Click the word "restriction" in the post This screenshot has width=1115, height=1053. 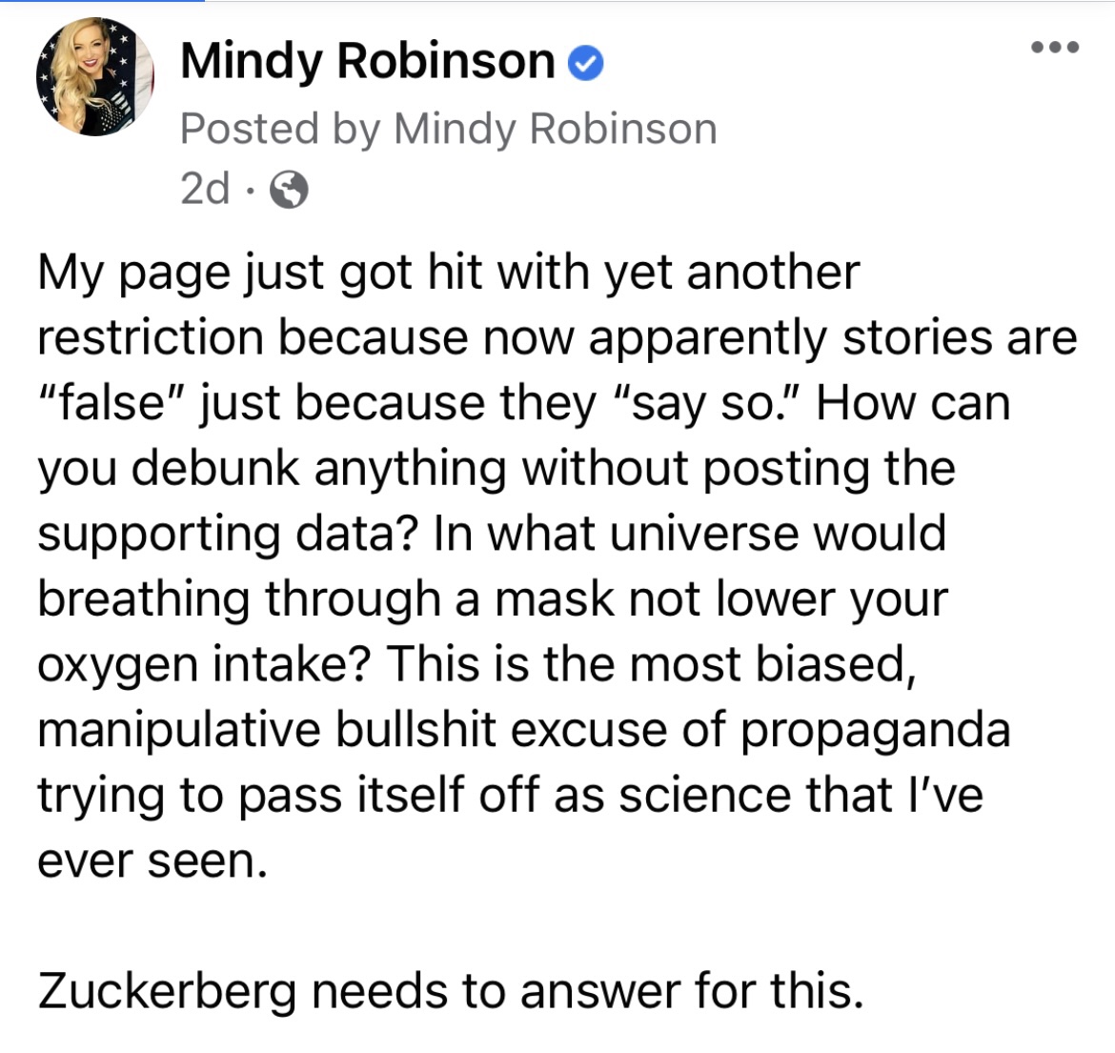150,338
